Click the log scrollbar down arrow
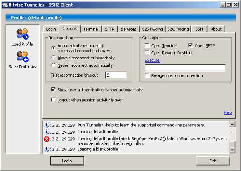The height and width of the screenshot is (171, 241). (232, 150)
